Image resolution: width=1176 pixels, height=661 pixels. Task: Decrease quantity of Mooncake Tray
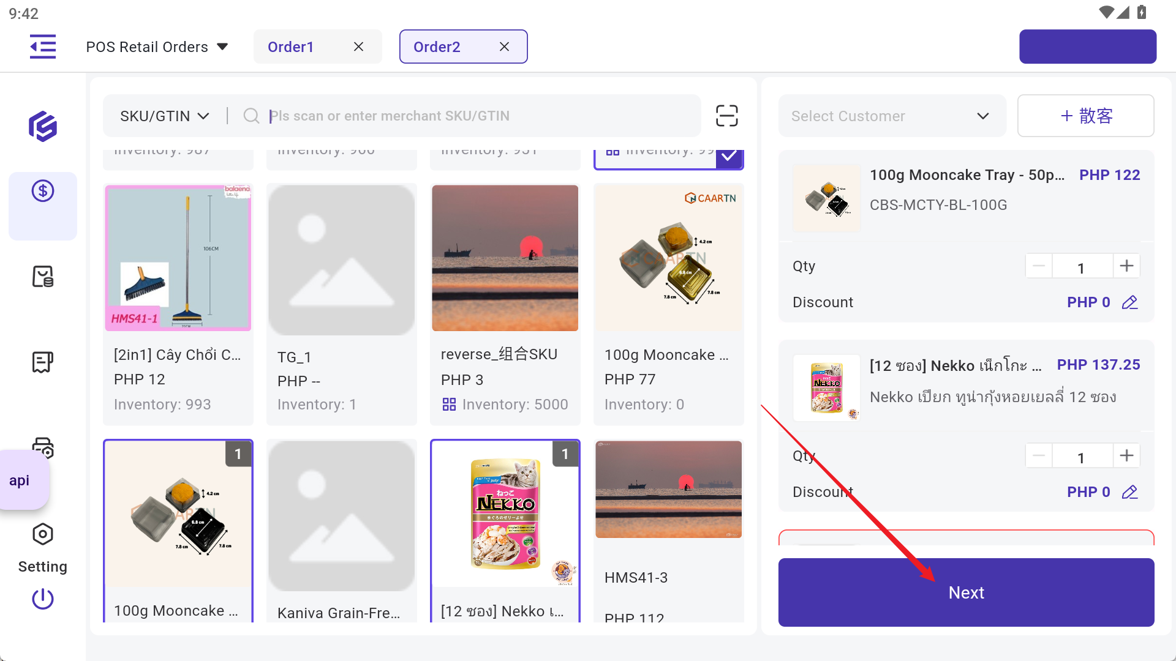(x=1039, y=266)
